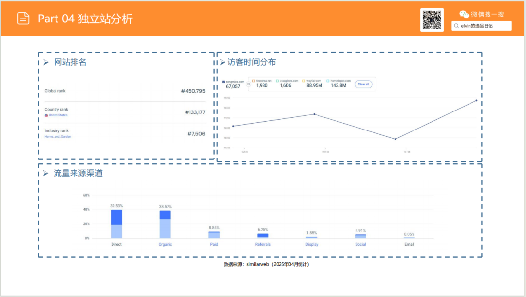
Task: Click the WeChat logo icon
Action: pyautogui.click(x=464, y=14)
